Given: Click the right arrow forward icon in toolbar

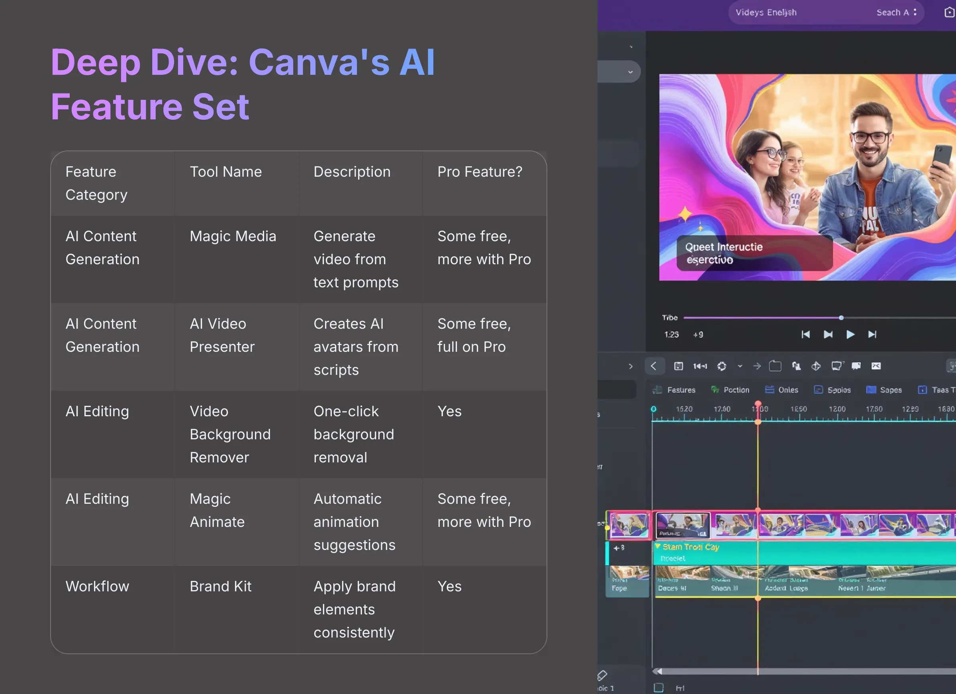Looking at the screenshot, I should [x=757, y=366].
